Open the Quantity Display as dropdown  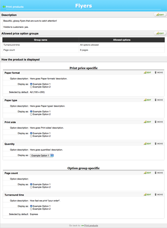pos(42,155)
